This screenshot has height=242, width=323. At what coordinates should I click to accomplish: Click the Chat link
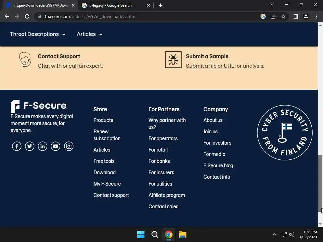tap(44, 66)
